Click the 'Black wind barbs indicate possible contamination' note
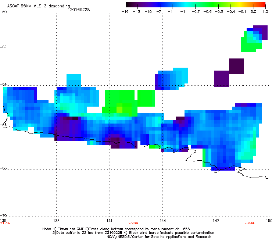 click(x=172, y=233)
